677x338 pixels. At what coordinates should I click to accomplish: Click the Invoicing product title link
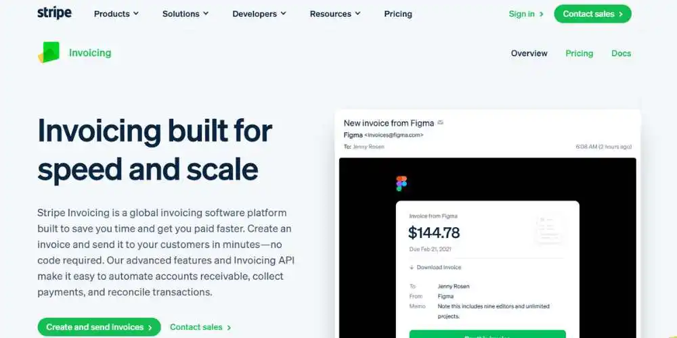click(90, 53)
